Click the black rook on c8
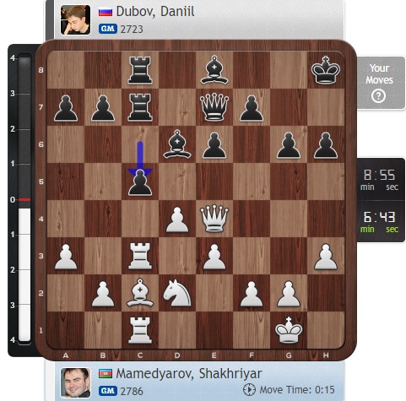 [x=140, y=70]
